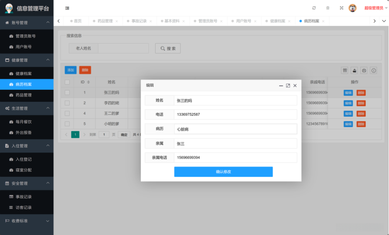
Task: Open 每月餐饮 in the sidebar
Action: [x=26, y=122]
